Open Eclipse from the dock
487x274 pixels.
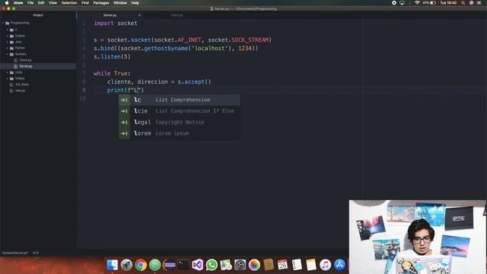coord(169,265)
